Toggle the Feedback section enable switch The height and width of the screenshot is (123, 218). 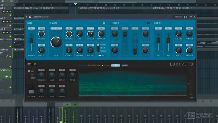148,23
